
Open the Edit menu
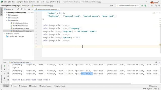coord(9,2)
